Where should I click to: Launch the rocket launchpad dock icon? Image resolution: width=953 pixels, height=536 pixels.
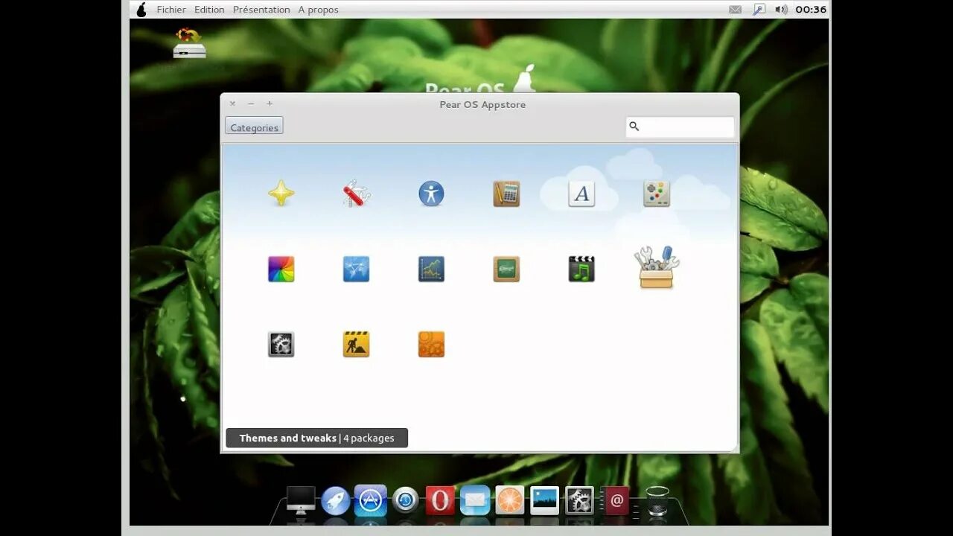(336, 500)
